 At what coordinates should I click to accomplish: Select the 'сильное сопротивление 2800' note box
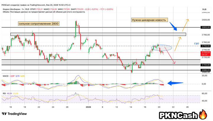39,23
